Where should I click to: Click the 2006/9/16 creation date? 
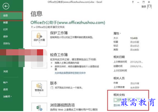pyautogui.click(x=136, y=66)
